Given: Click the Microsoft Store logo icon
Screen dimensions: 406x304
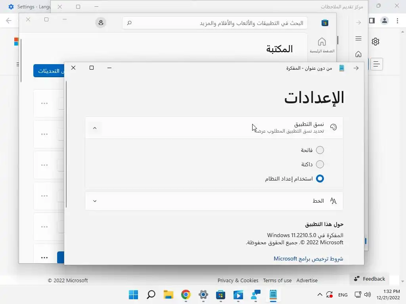Looking at the screenshot, I should (x=325, y=23).
